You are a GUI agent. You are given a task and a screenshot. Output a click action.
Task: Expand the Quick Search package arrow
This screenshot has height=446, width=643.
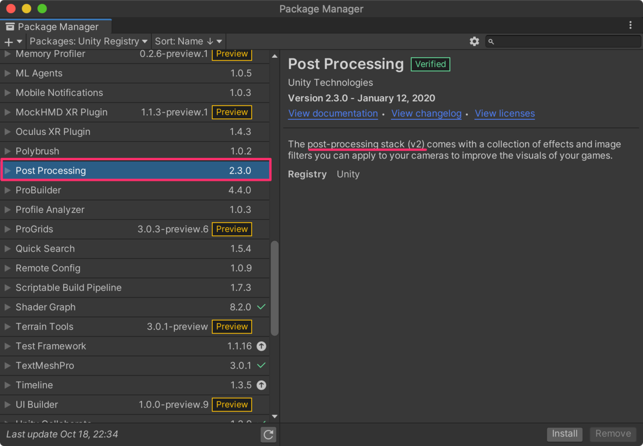[8, 248]
